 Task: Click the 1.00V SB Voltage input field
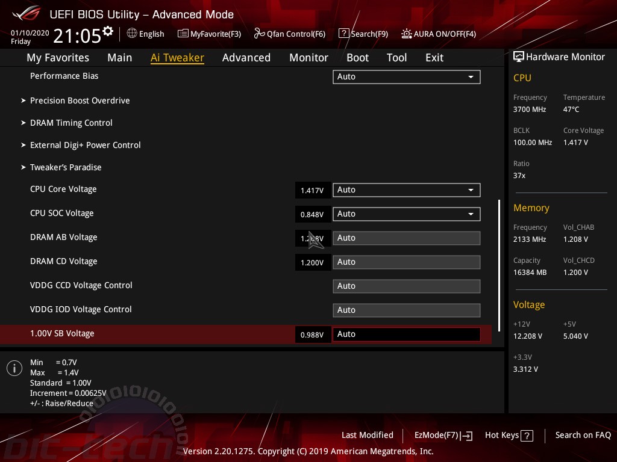[x=407, y=334]
